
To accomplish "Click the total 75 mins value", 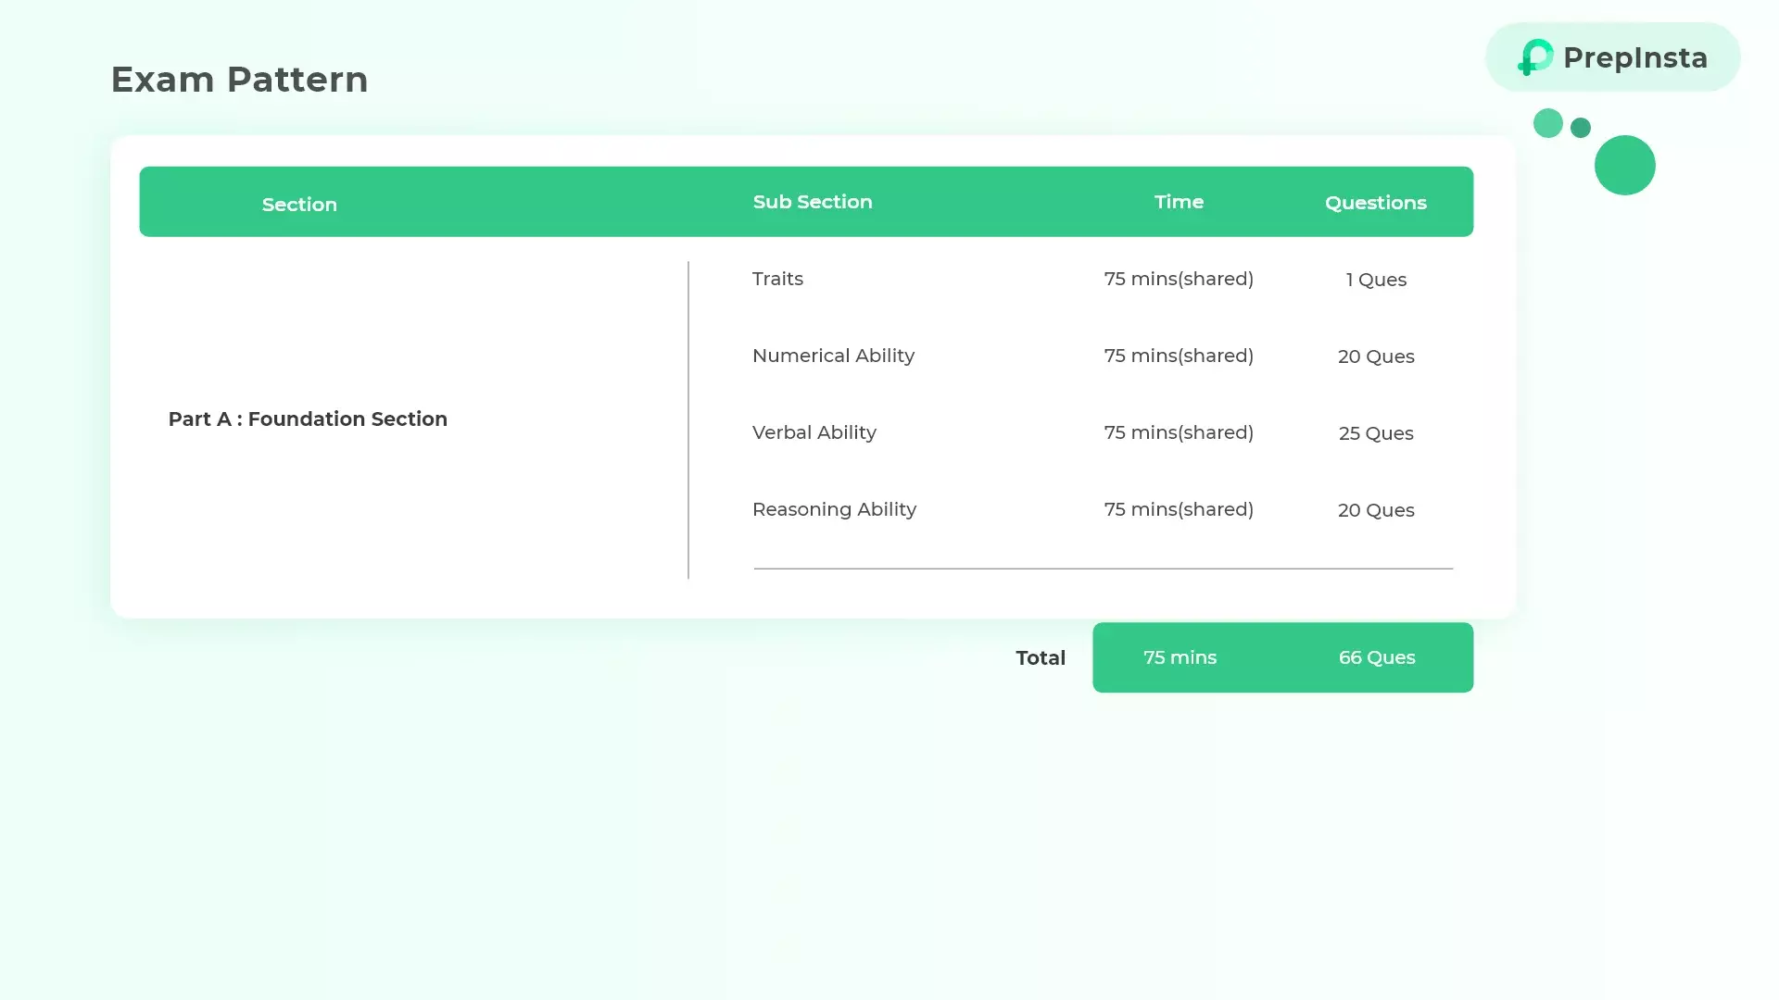I will coord(1180,657).
